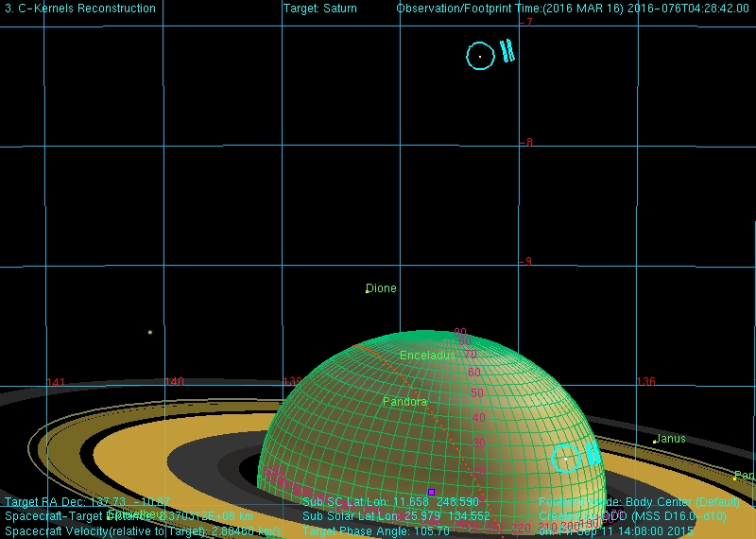The image size is (756, 539).
Task: Click the "139" right ascension label
Action: [292, 381]
